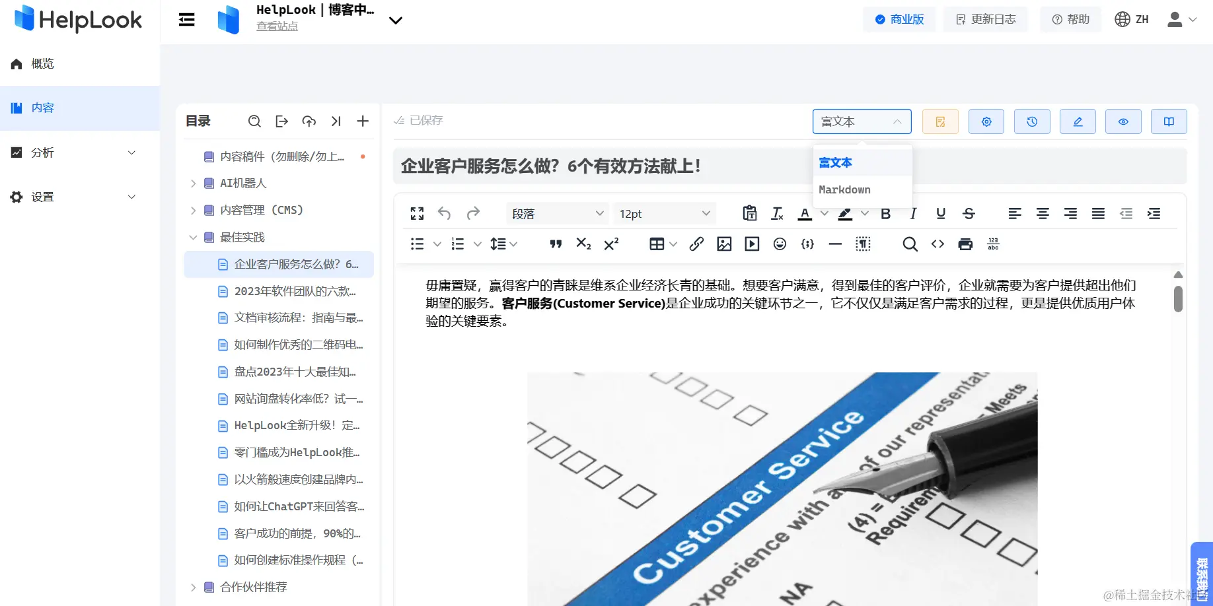Apply underline formatting

tap(941, 213)
